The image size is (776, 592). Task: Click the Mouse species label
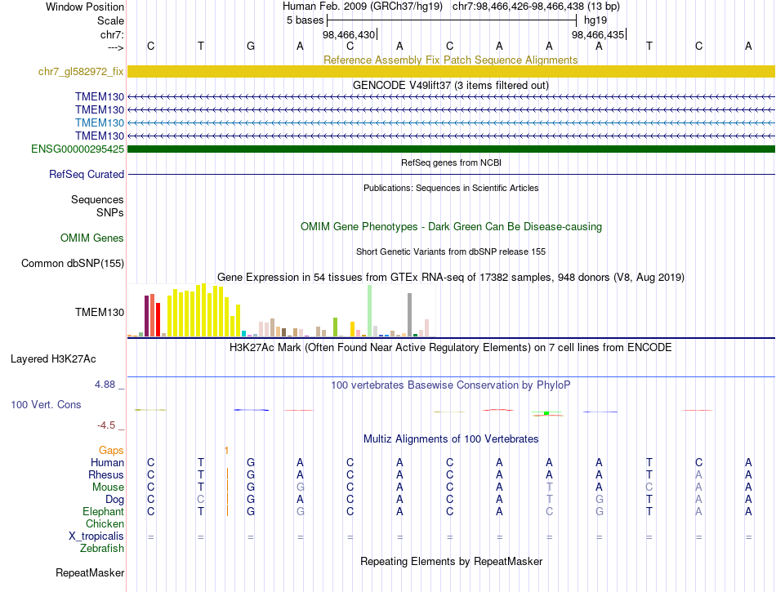pyautogui.click(x=108, y=487)
